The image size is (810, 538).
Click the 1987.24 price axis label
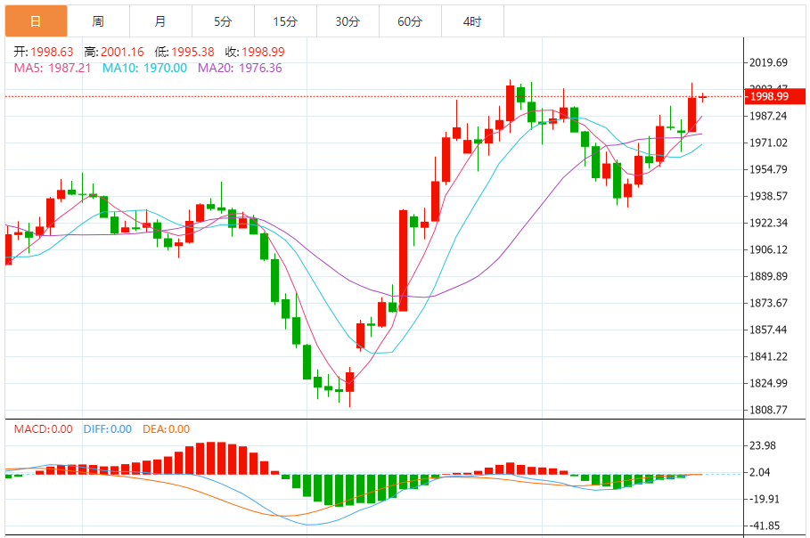coord(769,116)
